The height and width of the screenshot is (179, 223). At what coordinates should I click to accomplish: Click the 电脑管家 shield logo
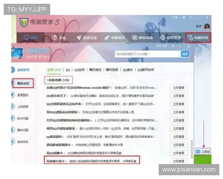tap(24, 22)
